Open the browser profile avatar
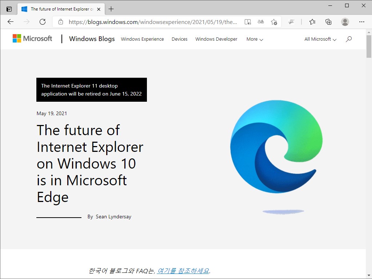 [x=345, y=22]
